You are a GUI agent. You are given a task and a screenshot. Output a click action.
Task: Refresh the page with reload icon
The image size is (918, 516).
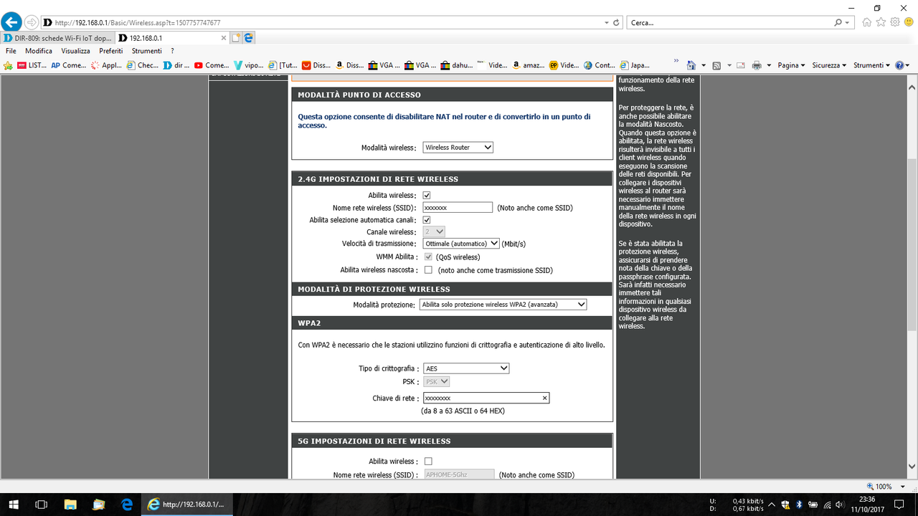617,22
